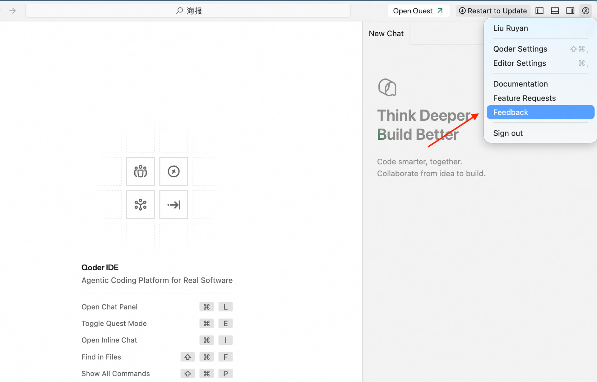Open Qoder Settings from the menu

[x=540, y=49]
